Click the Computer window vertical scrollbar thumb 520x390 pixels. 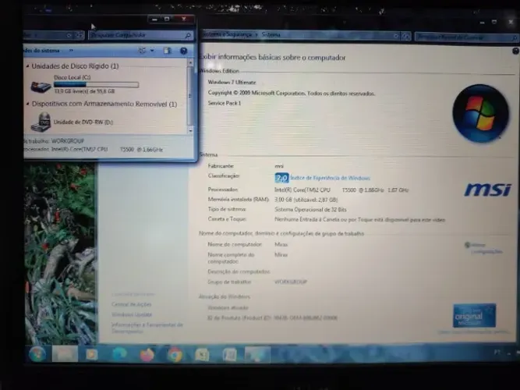(x=190, y=96)
